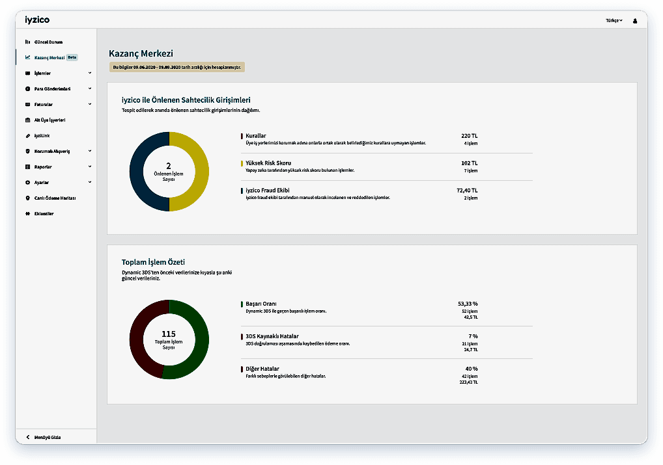663x465 pixels.
Task: Click the Eklentiler puzzle icon
Action: pyautogui.click(x=27, y=214)
